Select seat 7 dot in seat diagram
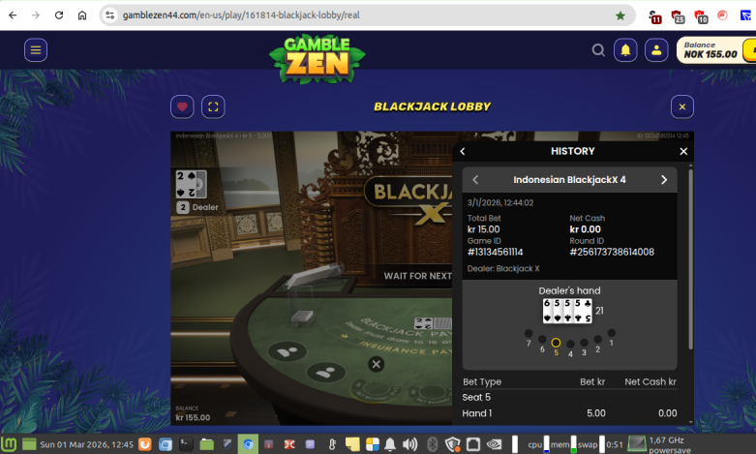The height and width of the screenshot is (454, 756). tap(529, 334)
